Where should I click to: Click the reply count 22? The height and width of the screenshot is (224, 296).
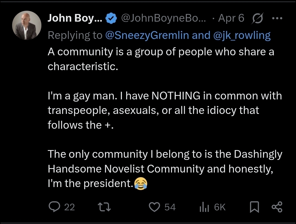tap(70, 207)
